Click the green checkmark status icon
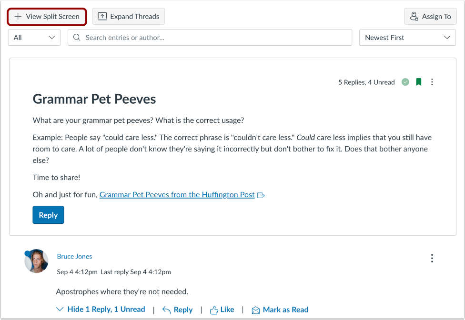Screen dimensions: 465x320 coord(405,82)
